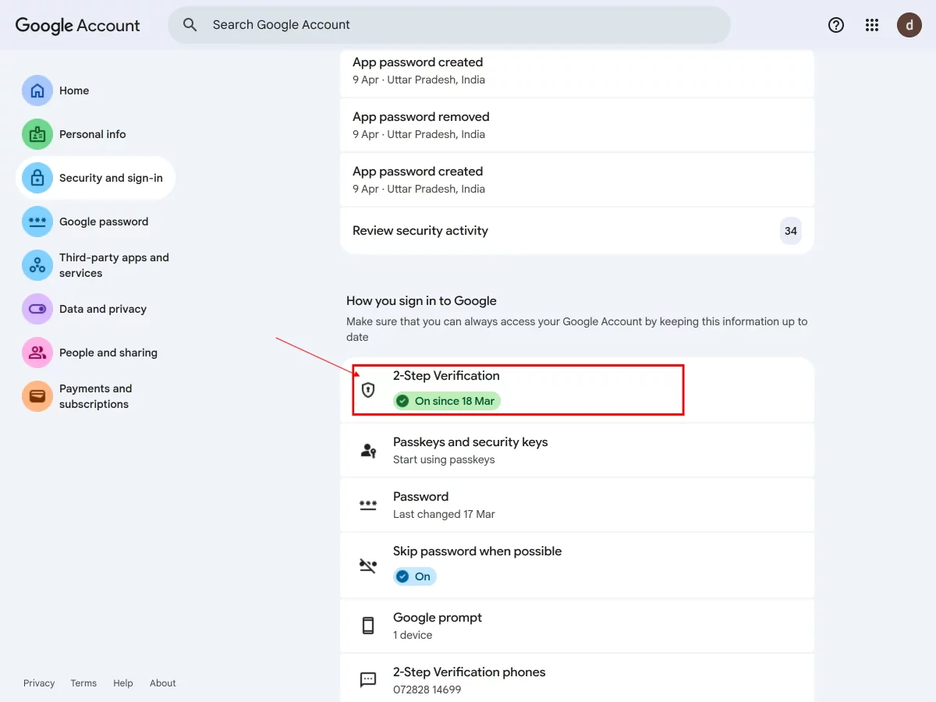Click the Passkeys and security keys icon
Screen dimensions: 936x702
(368, 450)
